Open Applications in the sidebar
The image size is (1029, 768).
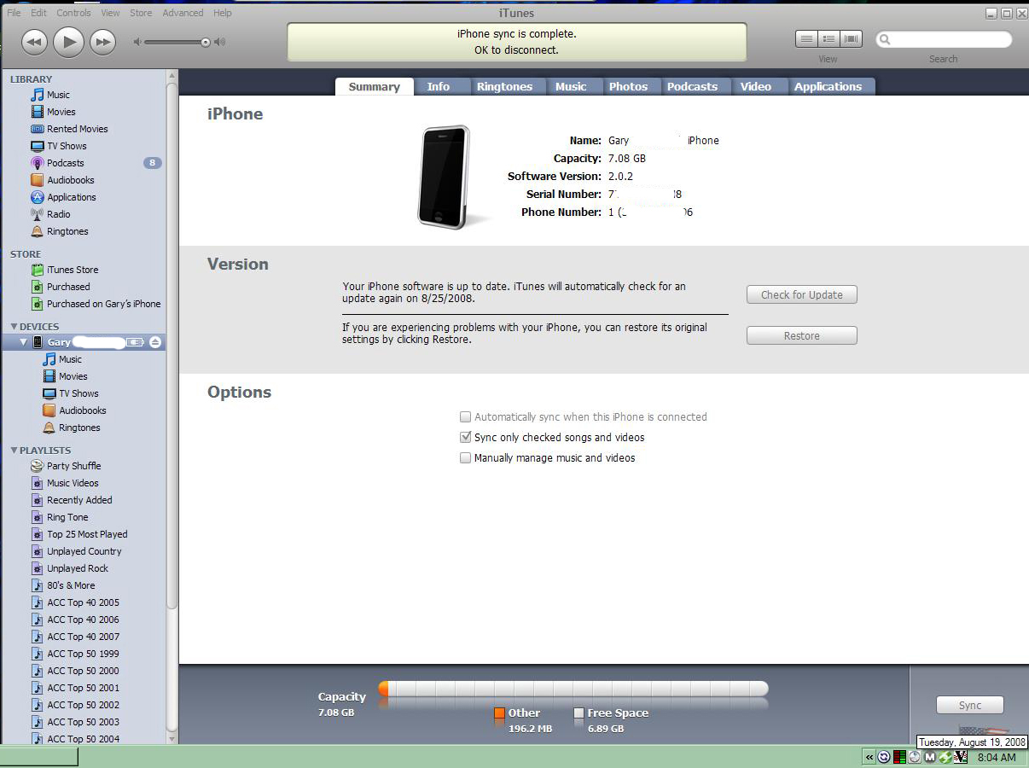[71, 197]
